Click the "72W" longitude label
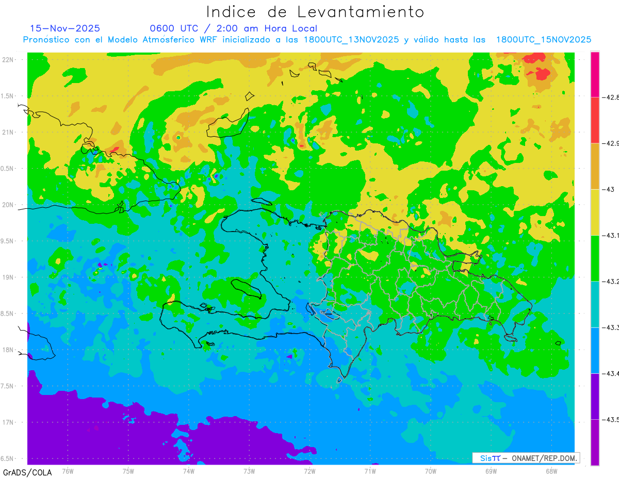 [x=309, y=470]
